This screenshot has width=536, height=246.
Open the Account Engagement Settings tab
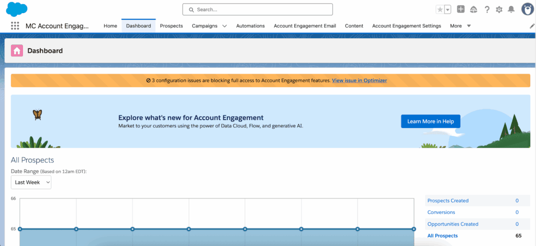pos(407,26)
